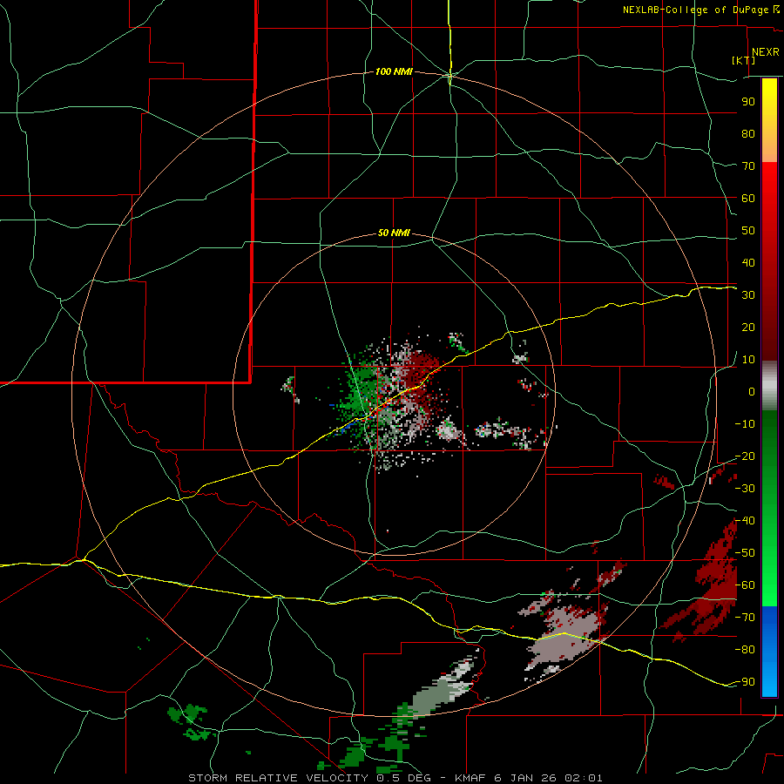Click the 0 knot scale value

coord(752,391)
